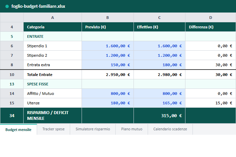This screenshot has height=157, width=236.
Task: Select row 4 header
Action: (x=12, y=27)
